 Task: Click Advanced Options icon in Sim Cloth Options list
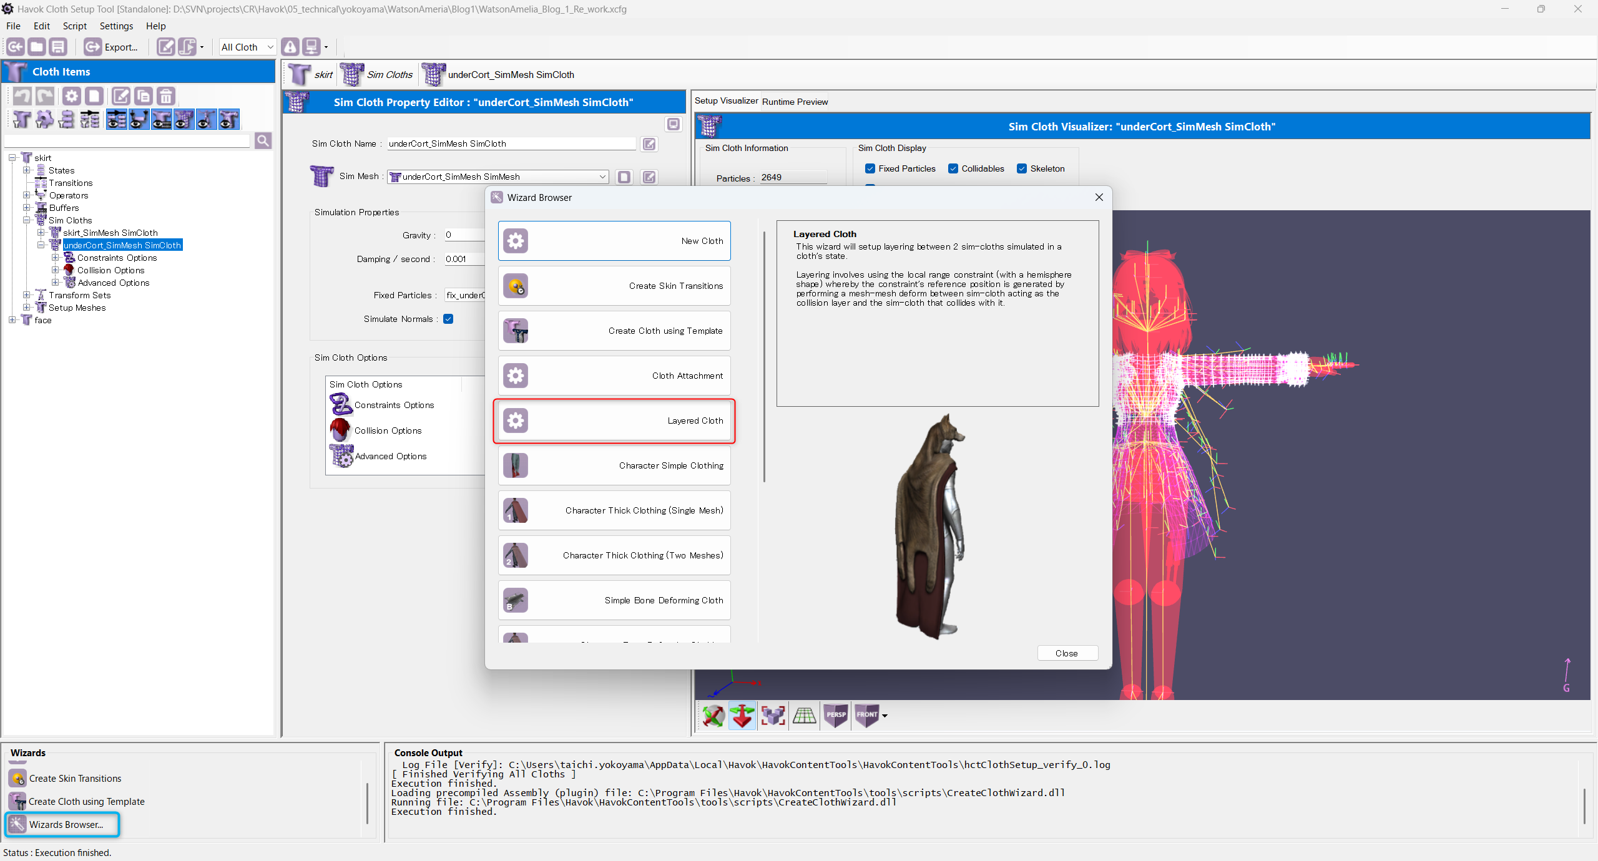pyautogui.click(x=341, y=456)
